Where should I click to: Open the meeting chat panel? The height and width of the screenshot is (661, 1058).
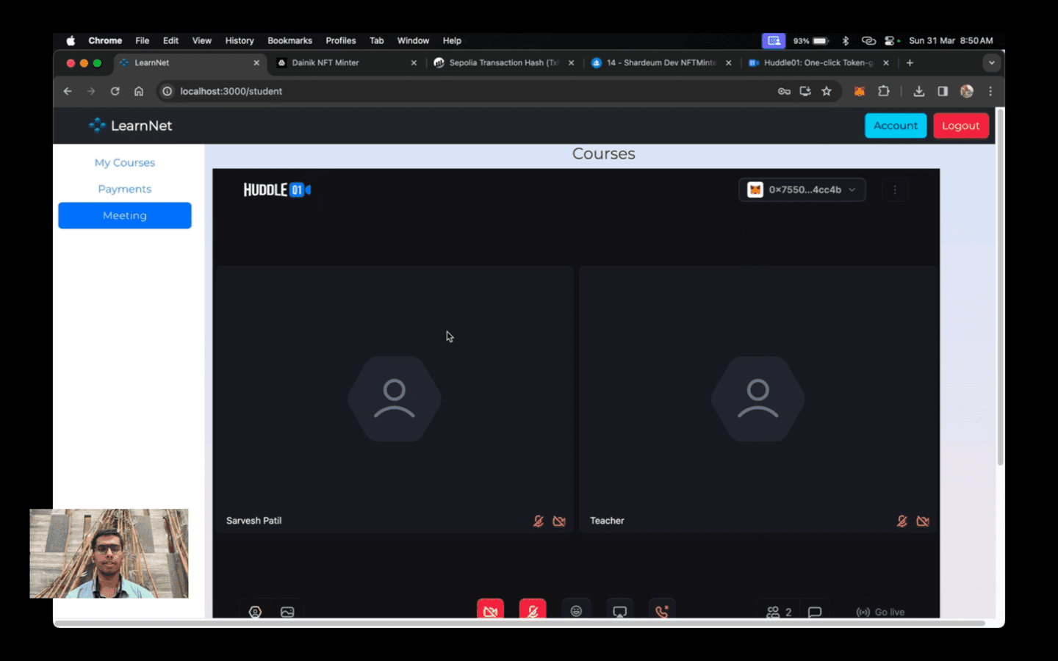pyautogui.click(x=815, y=612)
